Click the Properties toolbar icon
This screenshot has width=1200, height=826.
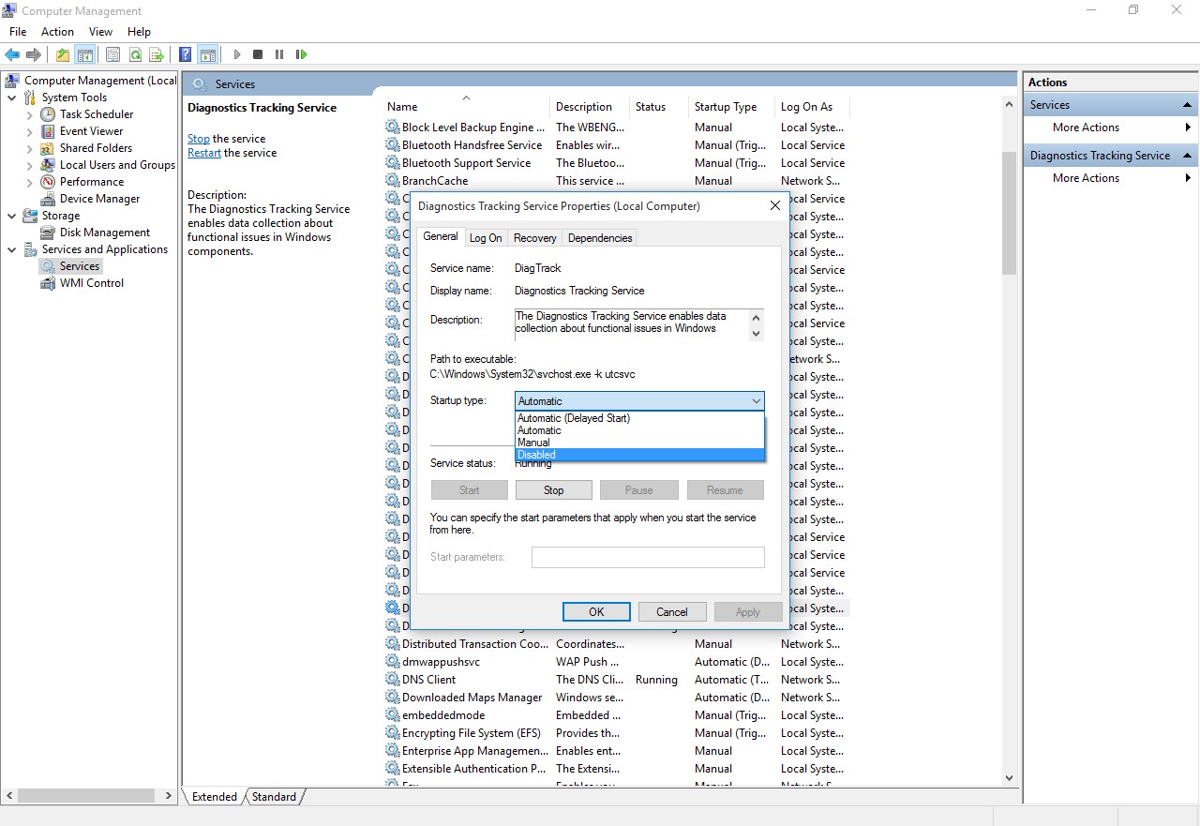pos(112,54)
